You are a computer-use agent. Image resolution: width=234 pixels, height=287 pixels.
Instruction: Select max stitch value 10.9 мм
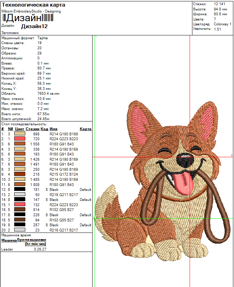44,99
